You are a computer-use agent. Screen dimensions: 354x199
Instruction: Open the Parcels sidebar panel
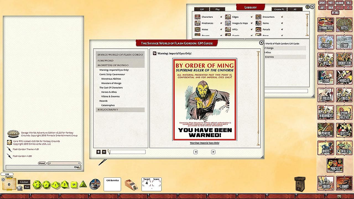[335, 166]
